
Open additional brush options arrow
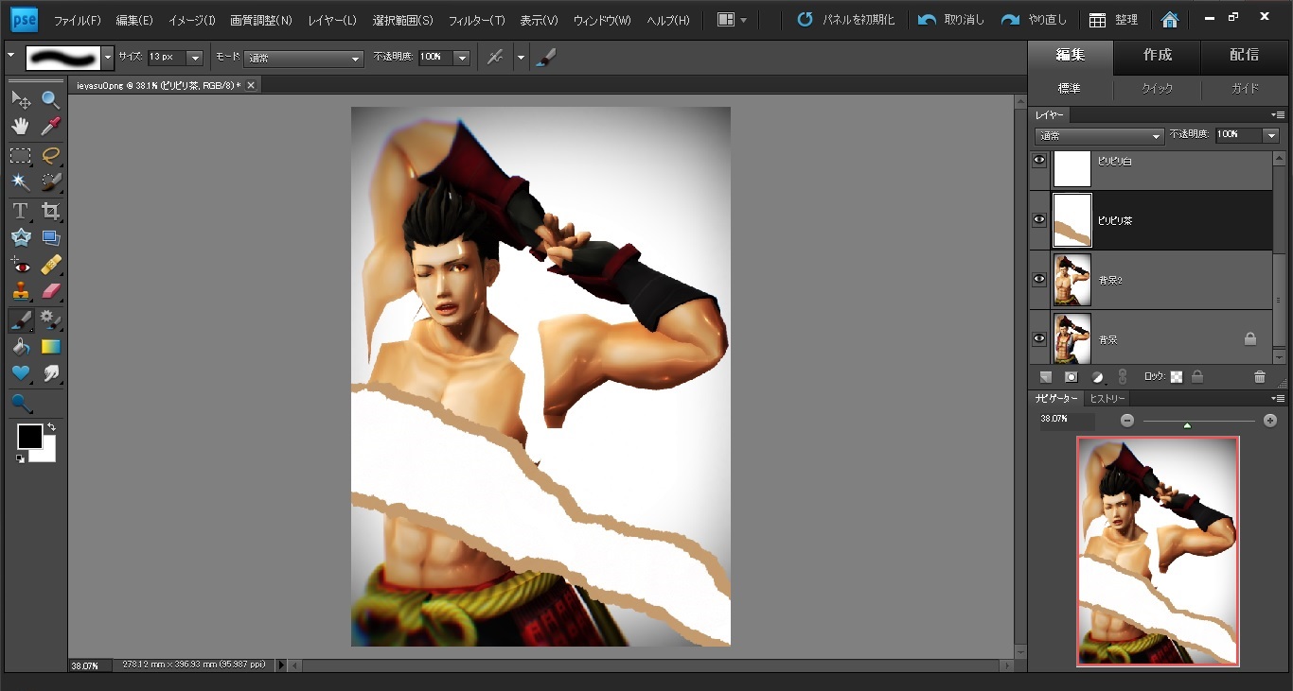point(521,58)
